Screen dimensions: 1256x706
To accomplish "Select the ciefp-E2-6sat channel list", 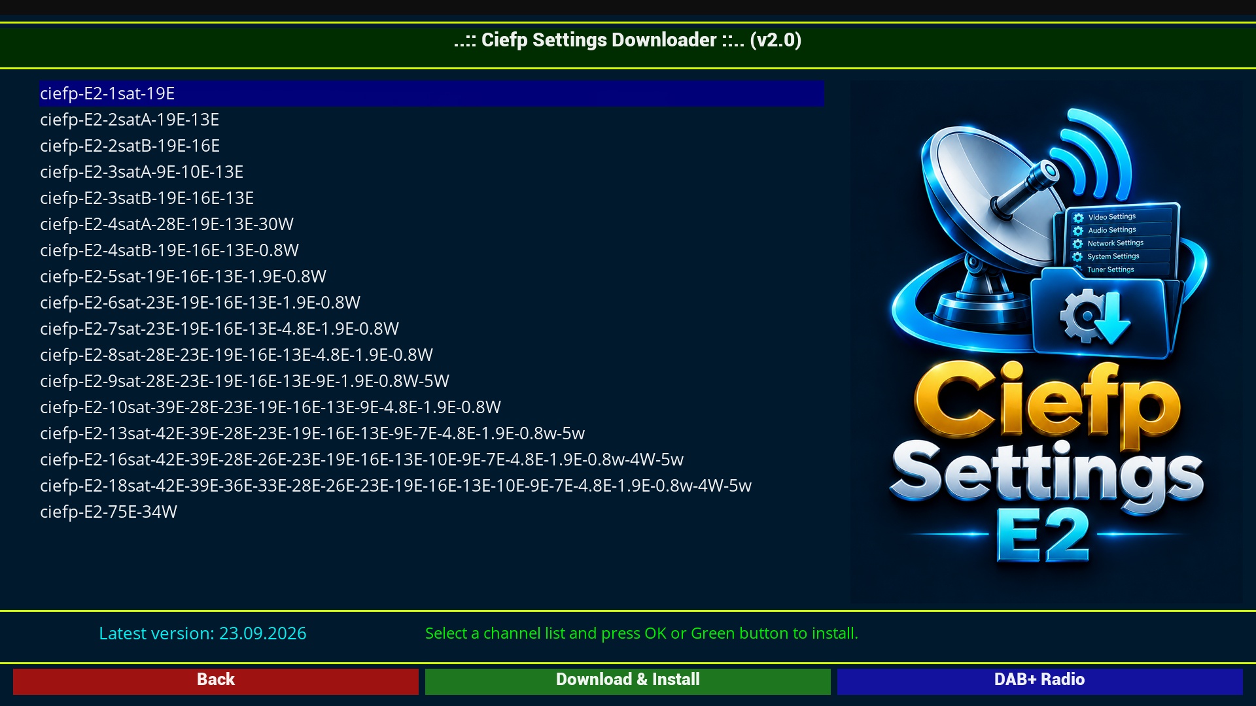I will pos(432,303).
